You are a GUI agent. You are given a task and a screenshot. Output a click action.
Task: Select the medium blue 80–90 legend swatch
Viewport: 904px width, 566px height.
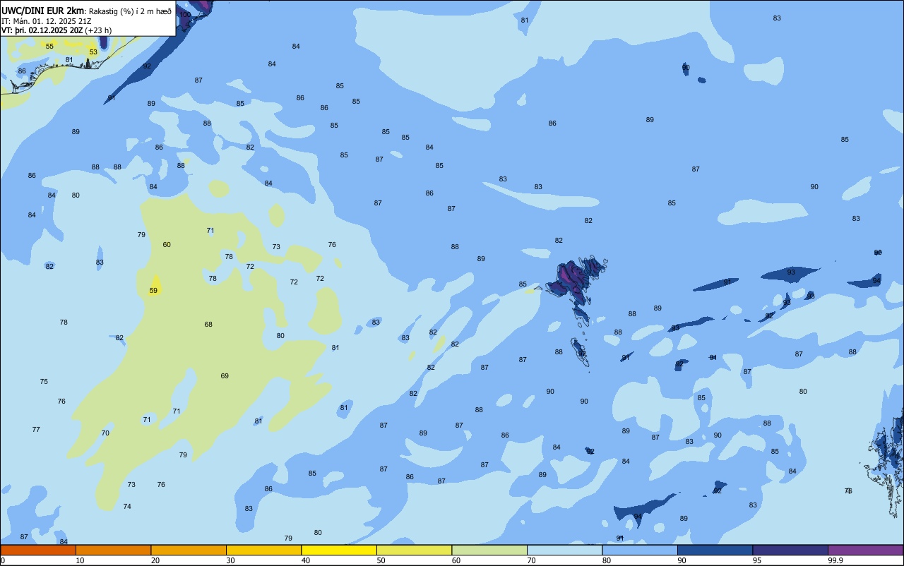[x=640, y=550]
